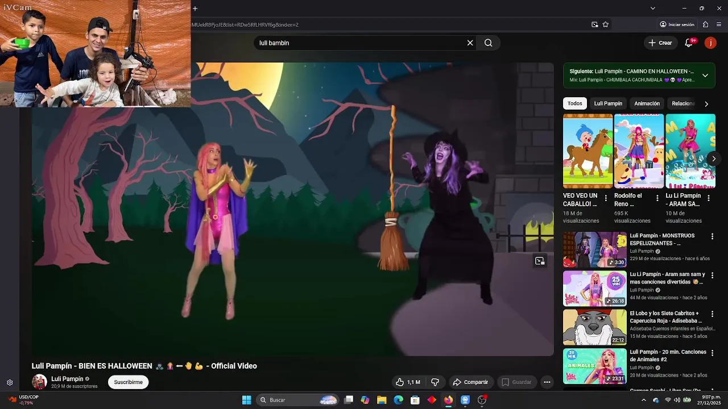Open Luli Pampín channel avatar
The image size is (728, 409).
[x=39, y=382]
